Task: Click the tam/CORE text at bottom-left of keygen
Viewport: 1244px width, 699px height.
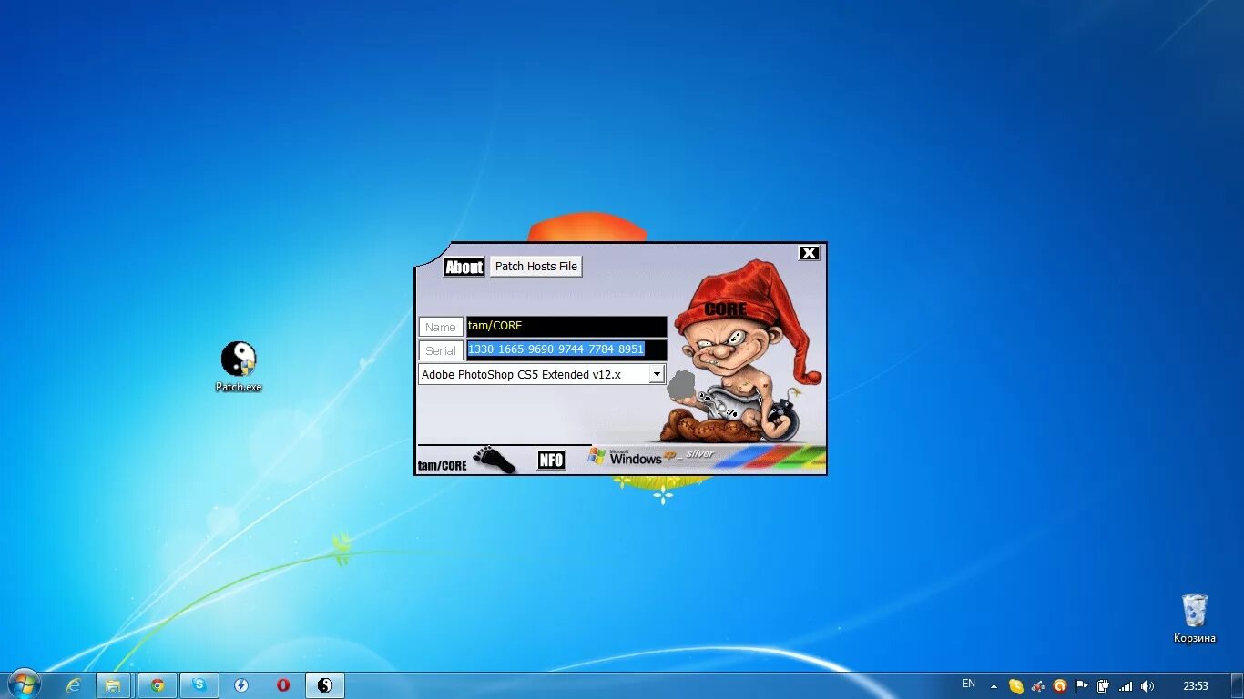Action: [x=443, y=466]
